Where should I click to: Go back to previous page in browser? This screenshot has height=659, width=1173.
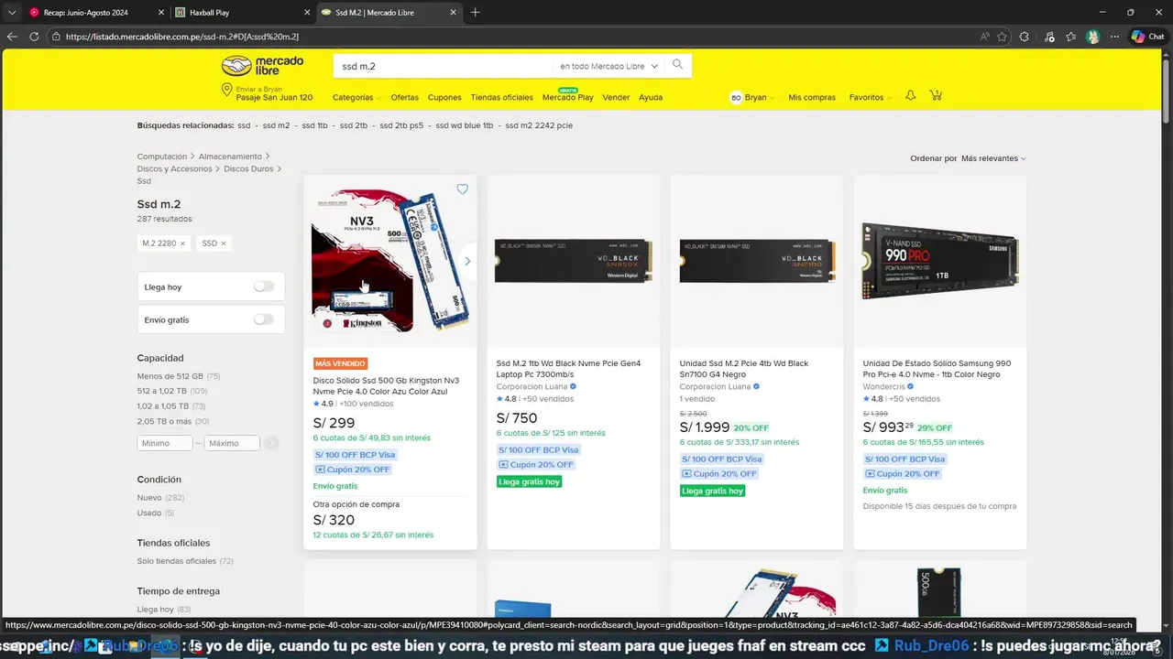coord(12,37)
